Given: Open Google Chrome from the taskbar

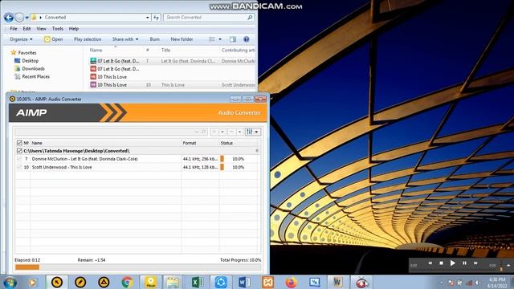Looking at the screenshot, I should [127, 282].
